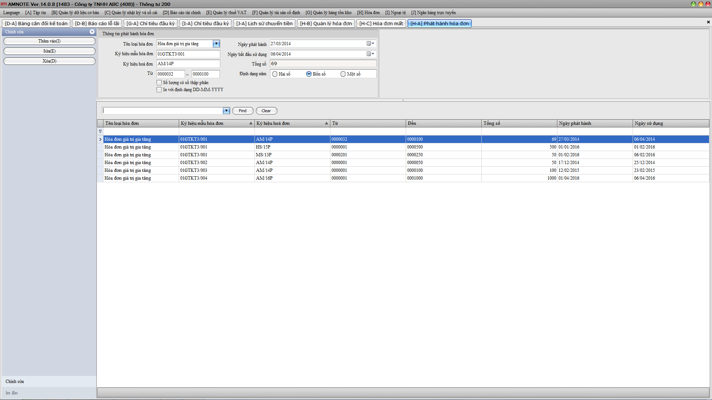This screenshot has height=400, width=712.
Task: Click the Ký hiệu hoá đơn input field
Action: tap(188, 64)
